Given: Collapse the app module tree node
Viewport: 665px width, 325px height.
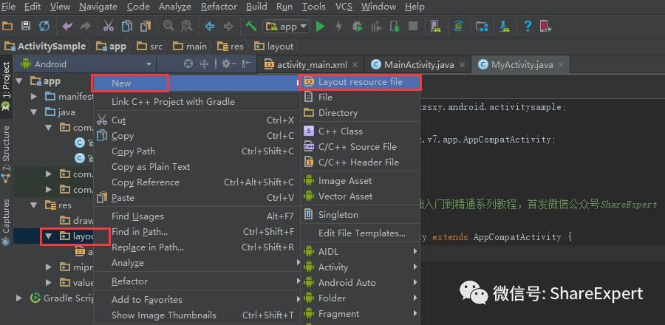Looking at the screenshot, I should click(18, 81).
